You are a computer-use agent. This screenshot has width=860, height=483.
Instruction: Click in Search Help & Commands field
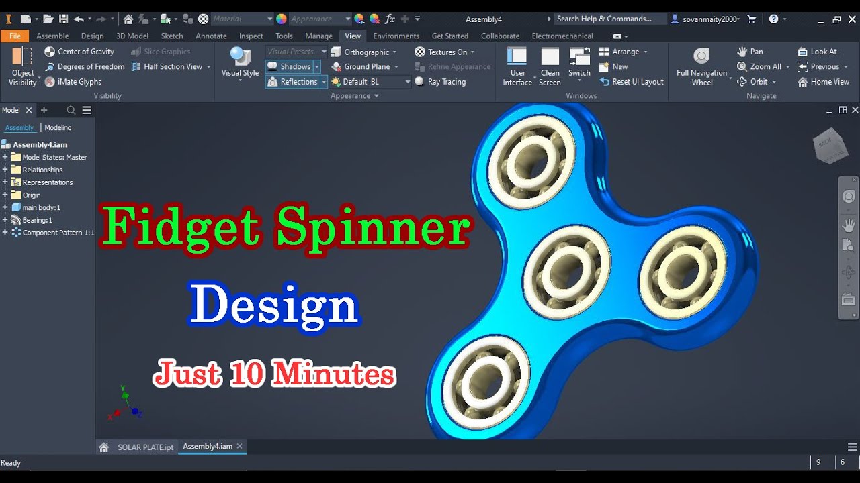tap(609, 19)
